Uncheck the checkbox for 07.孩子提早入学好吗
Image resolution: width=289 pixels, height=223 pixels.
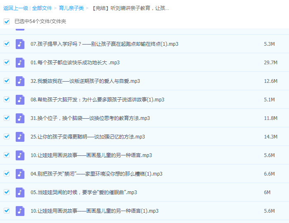pos(7,44)
